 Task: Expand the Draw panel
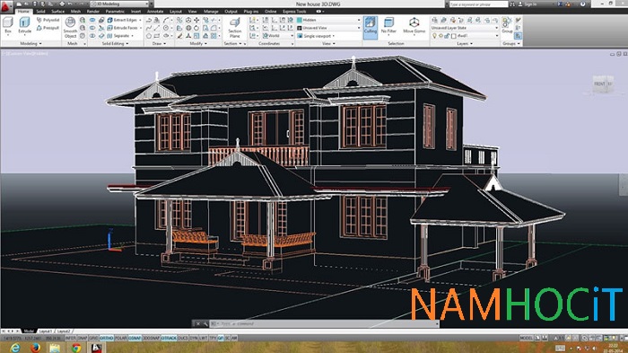(159, 43)
